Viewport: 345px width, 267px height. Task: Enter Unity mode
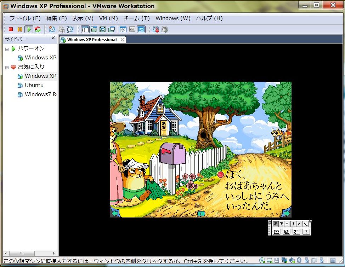pyautogui.click(x=112, y=29)
